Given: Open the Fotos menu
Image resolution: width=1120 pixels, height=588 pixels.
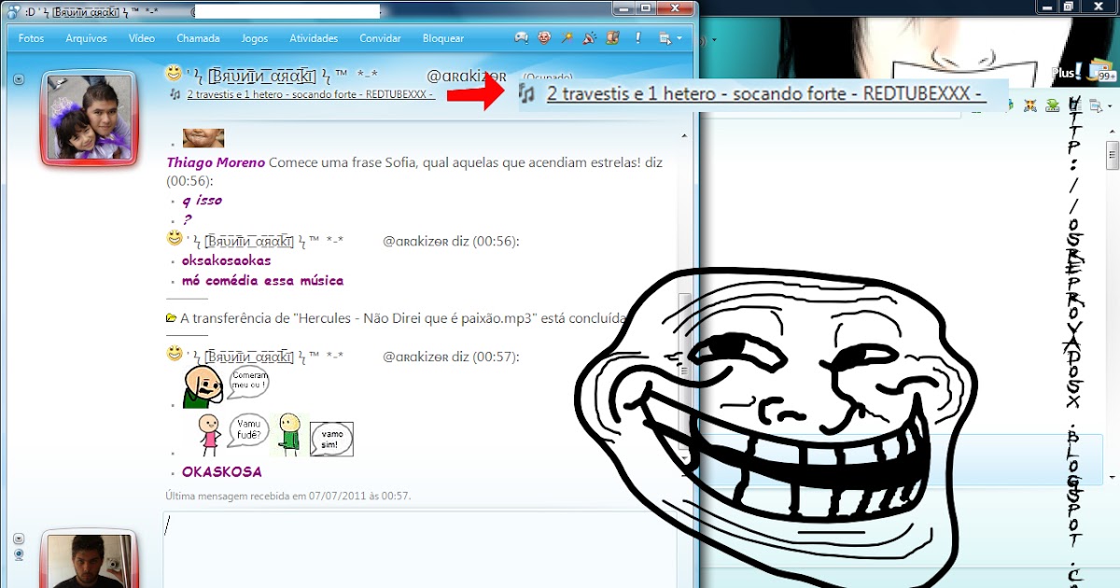Looking at the screenshot, I should pyautogui.click(x=32, y=38).
